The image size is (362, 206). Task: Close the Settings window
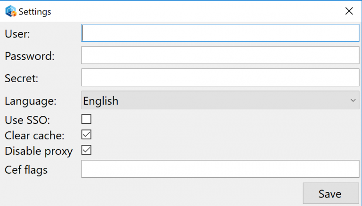349,11
